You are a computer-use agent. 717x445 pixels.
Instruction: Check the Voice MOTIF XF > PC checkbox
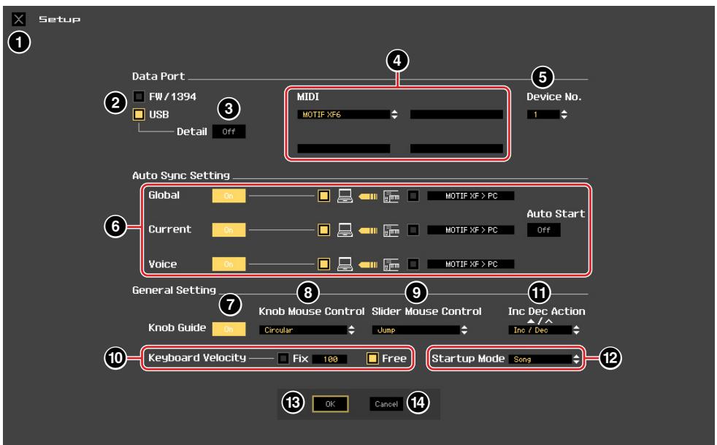pyautogui.click(x=413, y=265)
